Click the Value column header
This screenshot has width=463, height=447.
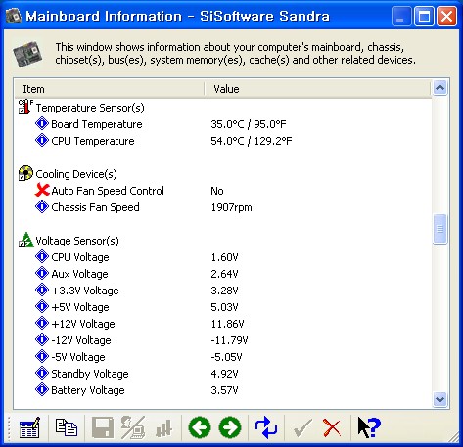coord(317,89)
